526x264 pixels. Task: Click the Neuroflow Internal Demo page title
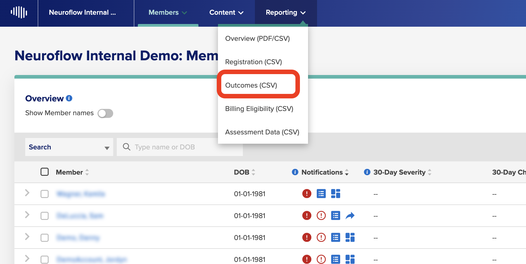116,55
